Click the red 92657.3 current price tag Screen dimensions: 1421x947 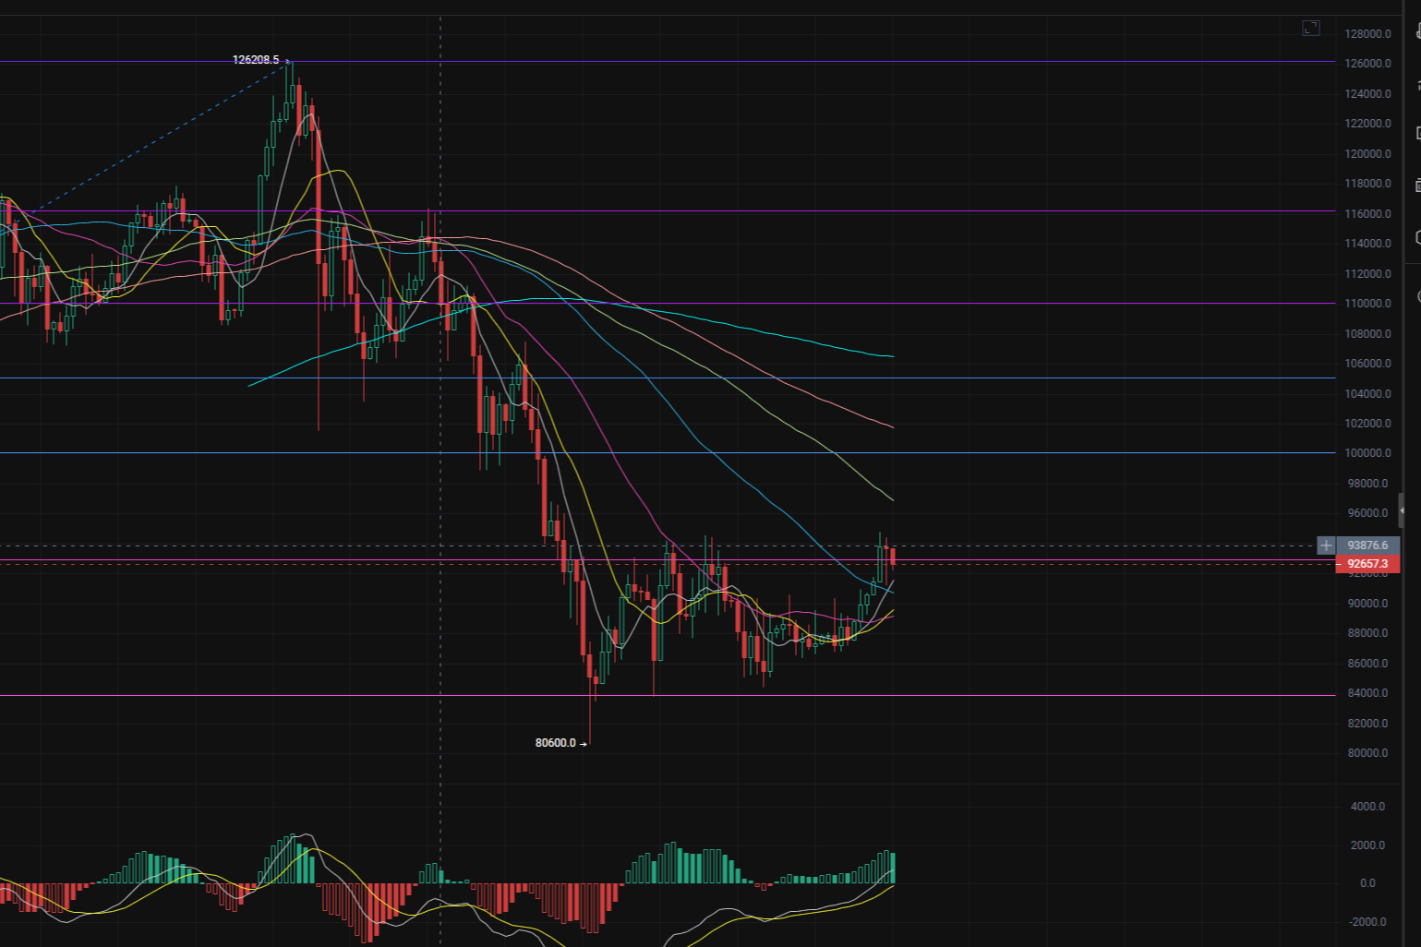[x=1367, y=564]
